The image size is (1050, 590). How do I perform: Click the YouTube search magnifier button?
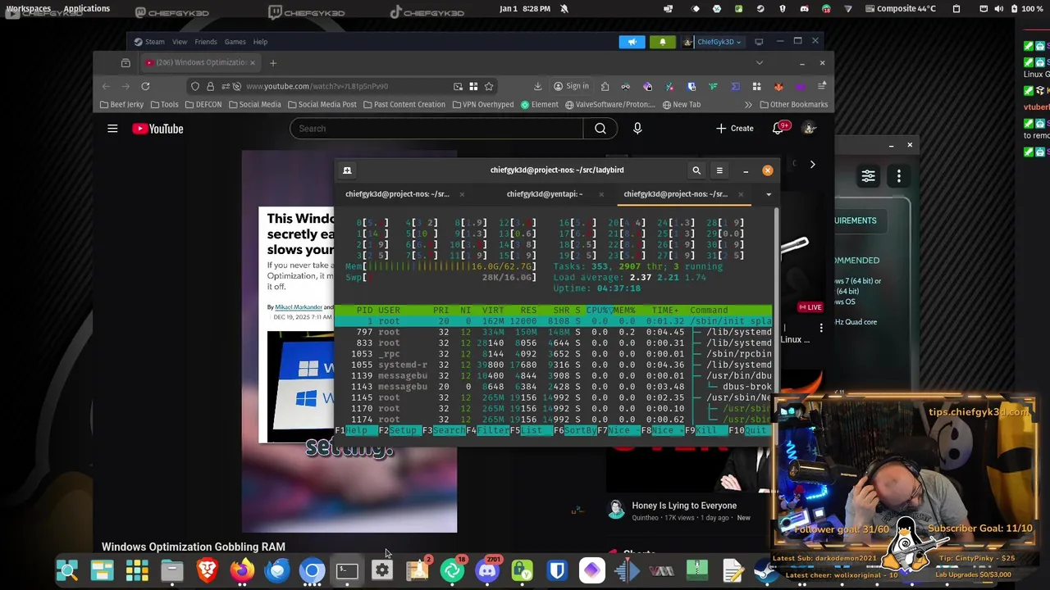coord(600,129)
